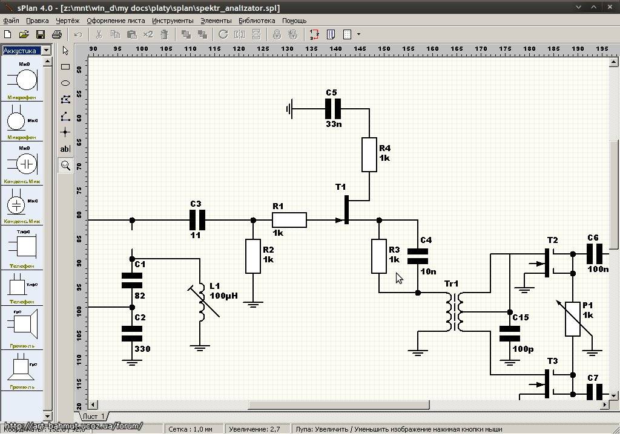Viewport: 620px width, 434px height.
Task: Open file with the folder icon
Action: pos(24,34)
